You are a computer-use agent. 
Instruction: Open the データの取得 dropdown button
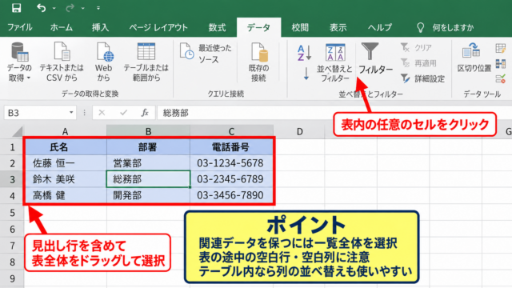[19, 62]
